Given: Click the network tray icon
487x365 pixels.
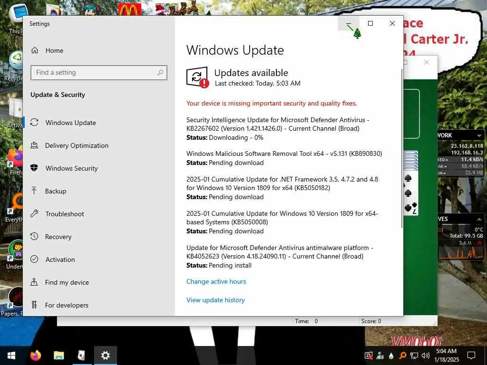Looking at the screenshot, I should [x=414, y=355].
